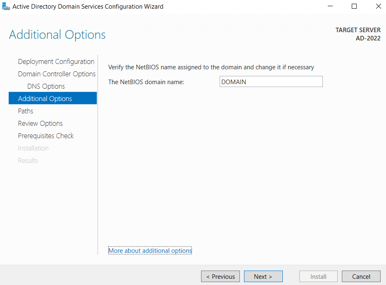
Task: Select the Prerequisites Check step
Action: pos(46,136)
